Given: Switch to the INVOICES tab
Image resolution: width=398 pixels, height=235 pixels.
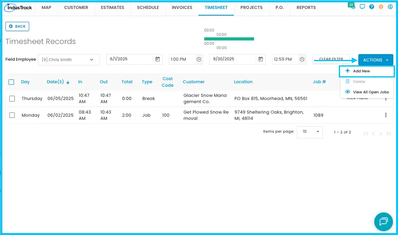Looking at the screenshot, I should [x=182, y=8].
